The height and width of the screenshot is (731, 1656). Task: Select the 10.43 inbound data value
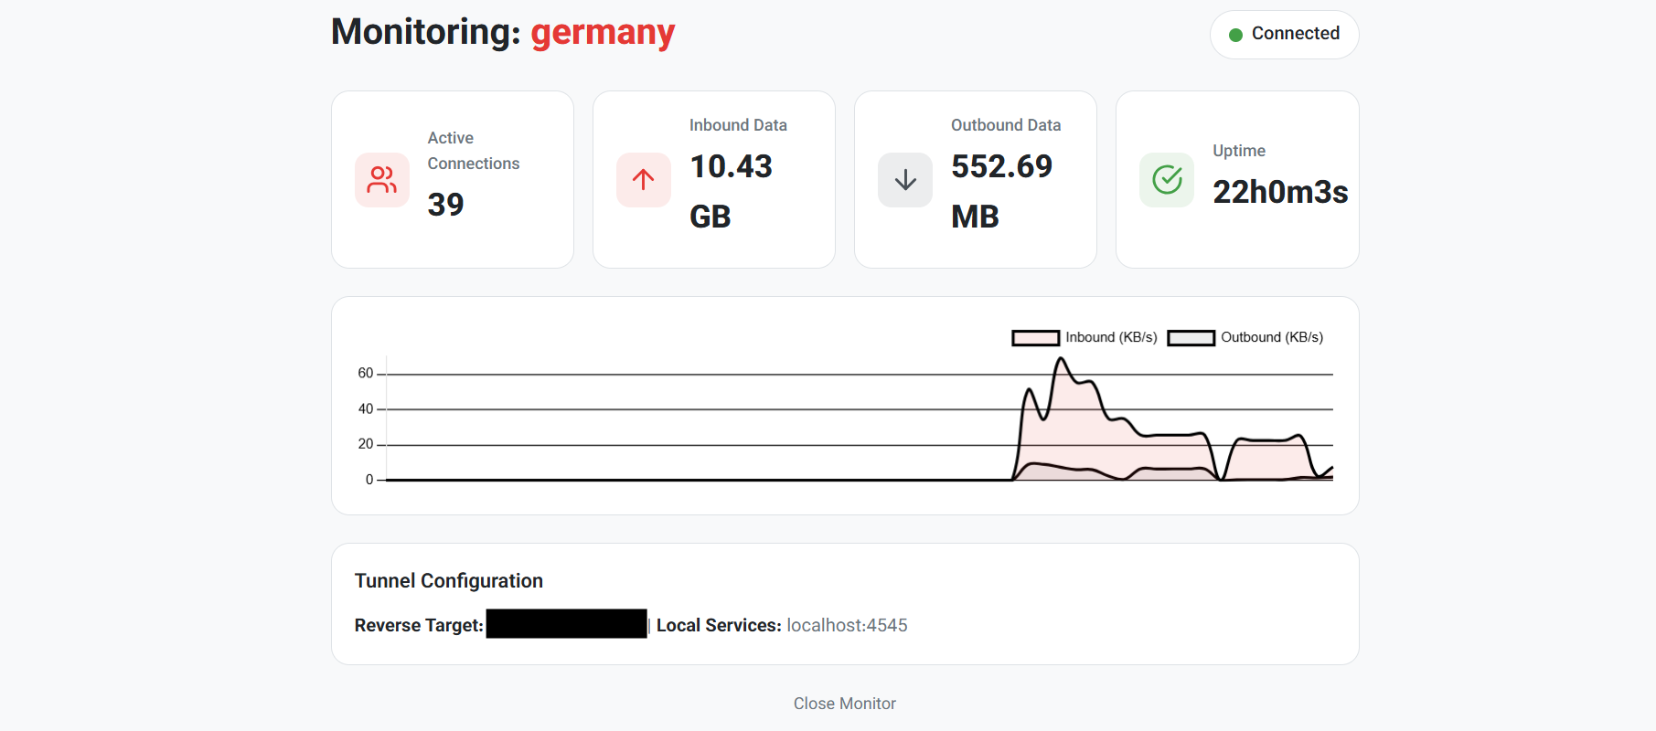click(731, 166)
